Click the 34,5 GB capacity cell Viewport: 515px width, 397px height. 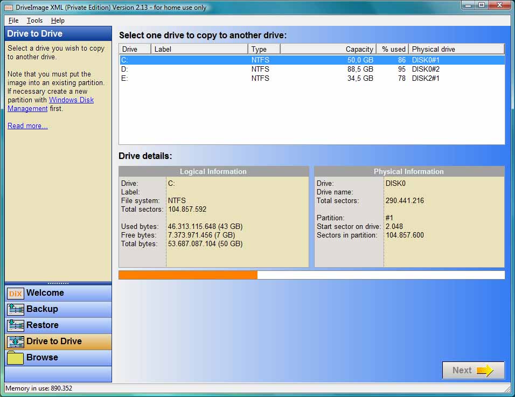tap(360, 79)
